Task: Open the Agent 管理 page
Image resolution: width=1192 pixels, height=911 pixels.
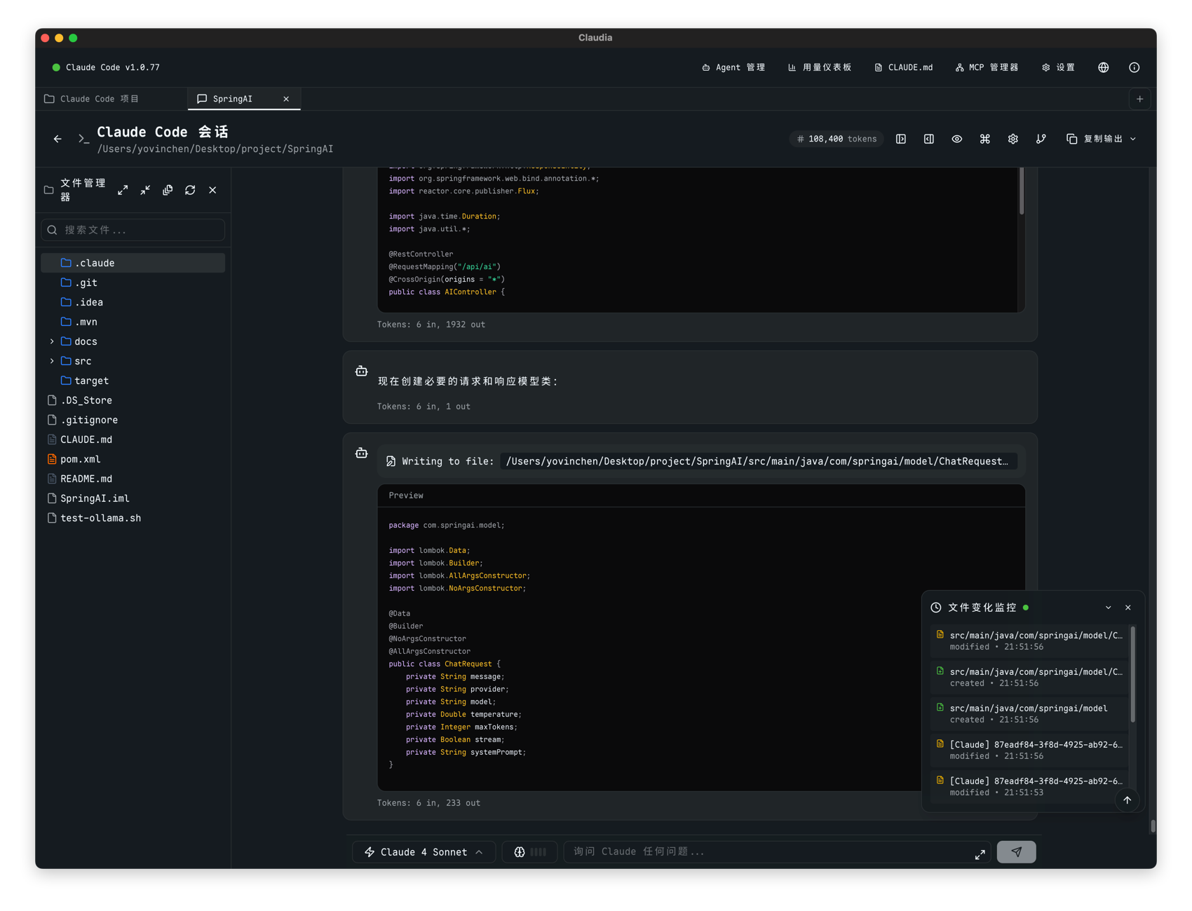Action: click(733, 67)
